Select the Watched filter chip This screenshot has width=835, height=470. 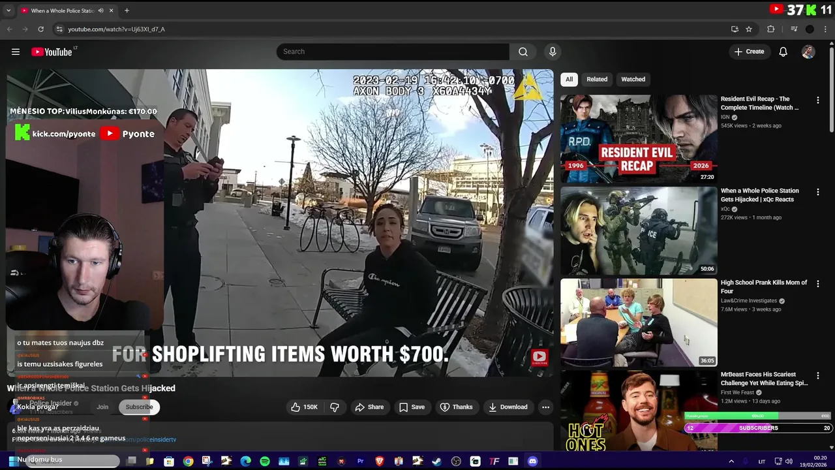tap(633, 79)
